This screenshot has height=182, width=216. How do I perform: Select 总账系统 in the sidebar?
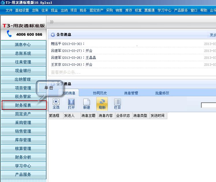[x=23, y=53]
